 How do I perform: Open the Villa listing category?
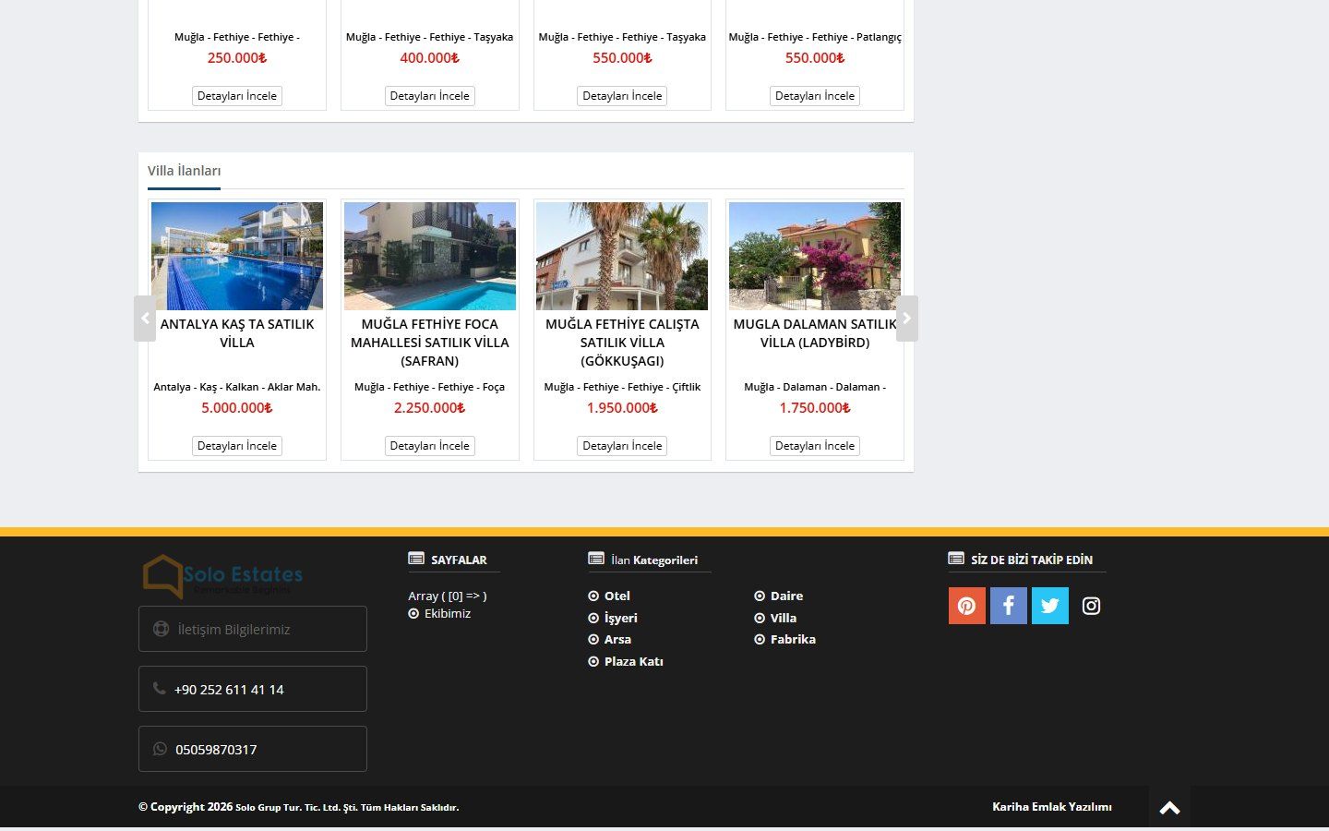click(x=784, y=618)
